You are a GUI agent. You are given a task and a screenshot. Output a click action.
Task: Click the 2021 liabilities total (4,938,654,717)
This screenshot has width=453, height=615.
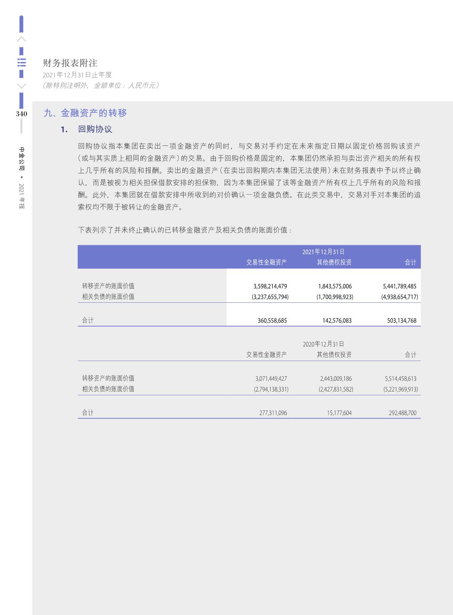(399, 297)
